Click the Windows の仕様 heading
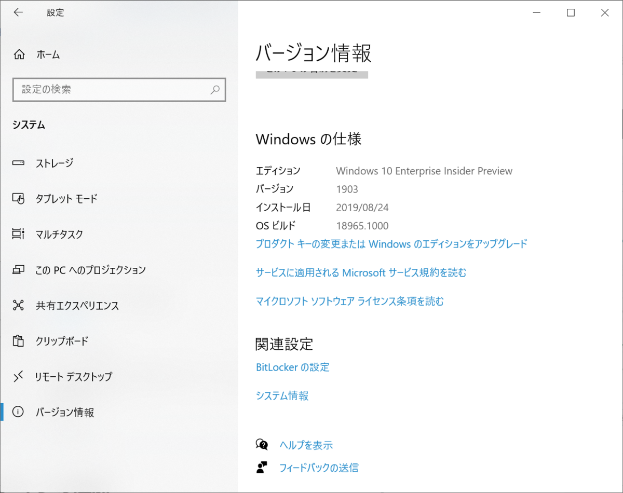The image size is (623, 493). (309, 139)
